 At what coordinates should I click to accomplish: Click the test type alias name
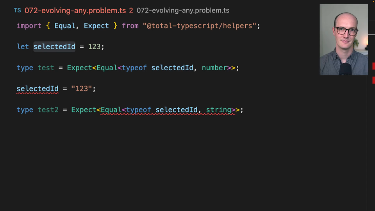[46, 68]
